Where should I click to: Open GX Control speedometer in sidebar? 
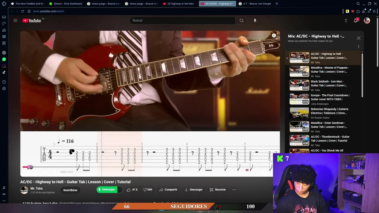pos(4,23)
